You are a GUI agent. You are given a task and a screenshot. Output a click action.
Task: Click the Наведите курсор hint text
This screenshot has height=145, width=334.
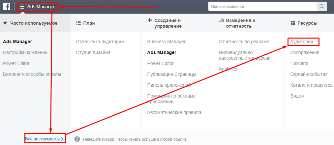tap(135, 140)
